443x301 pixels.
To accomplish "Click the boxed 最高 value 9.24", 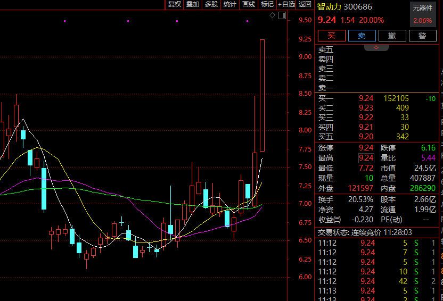I will point(366,158).
